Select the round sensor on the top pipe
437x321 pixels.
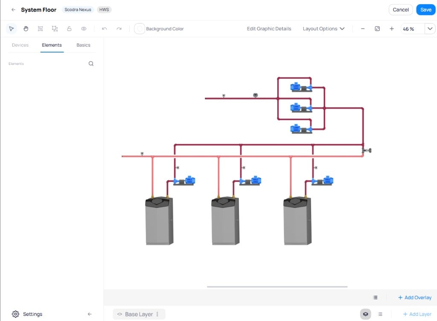[255, 95]
